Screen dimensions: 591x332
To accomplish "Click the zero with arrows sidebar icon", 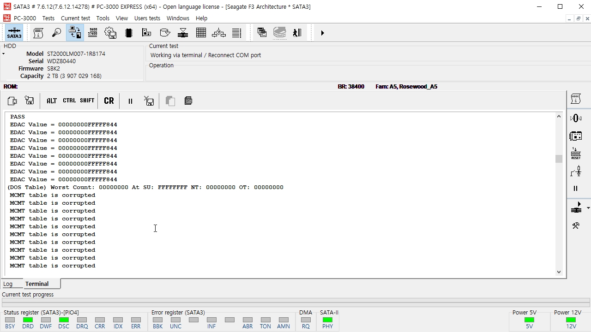I will 576,119.
